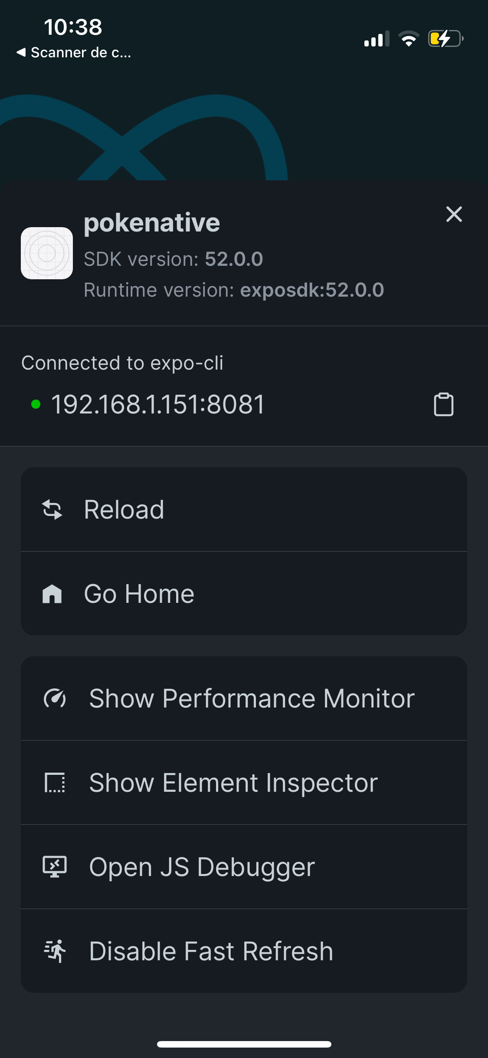Return to Scanner de c... app
Image resolution: width=488 pixels, height=1058 pixels.
(74, 53)
